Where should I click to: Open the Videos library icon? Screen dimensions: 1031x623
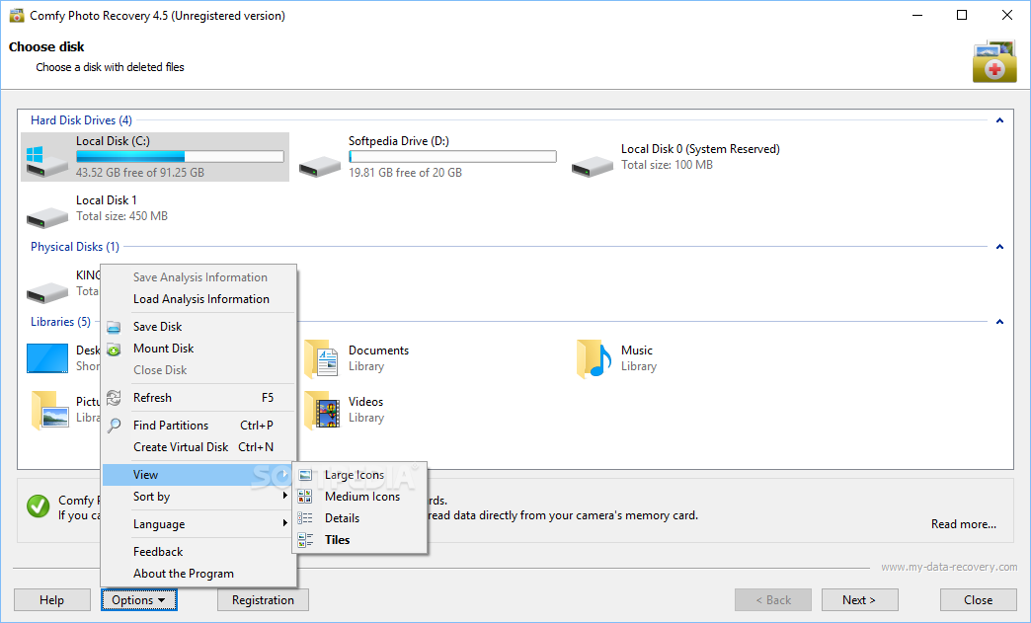(x=322, y=410)
